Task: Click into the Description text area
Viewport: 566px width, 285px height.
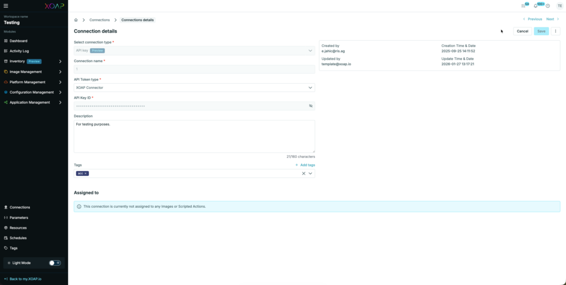Action: (194, 136)
